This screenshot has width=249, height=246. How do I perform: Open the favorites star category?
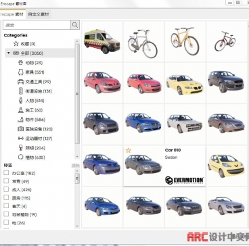(x=16, y=44)
